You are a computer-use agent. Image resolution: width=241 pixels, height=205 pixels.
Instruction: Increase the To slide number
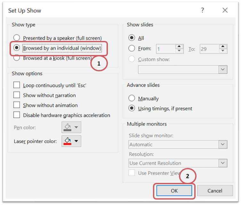click(223, 46)
